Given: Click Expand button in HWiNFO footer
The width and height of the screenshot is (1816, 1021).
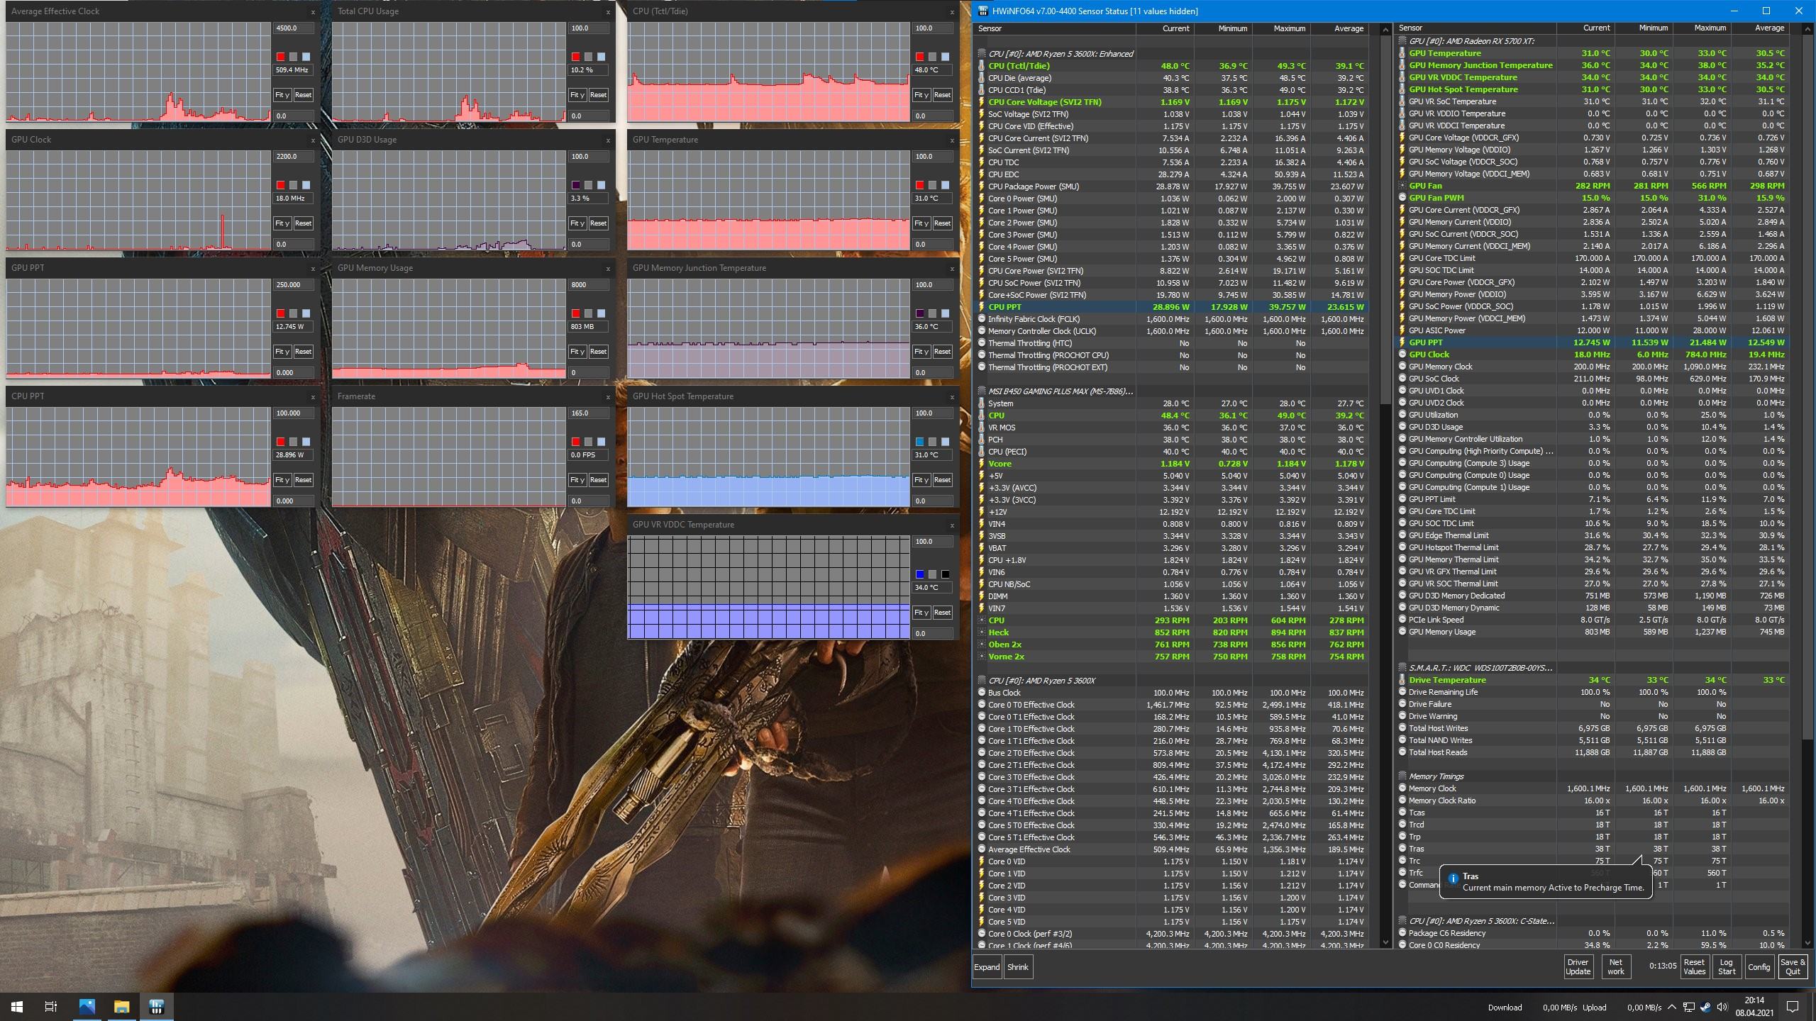Looking at the screenshot, I should pyautogui.click(x=987, y=967).
